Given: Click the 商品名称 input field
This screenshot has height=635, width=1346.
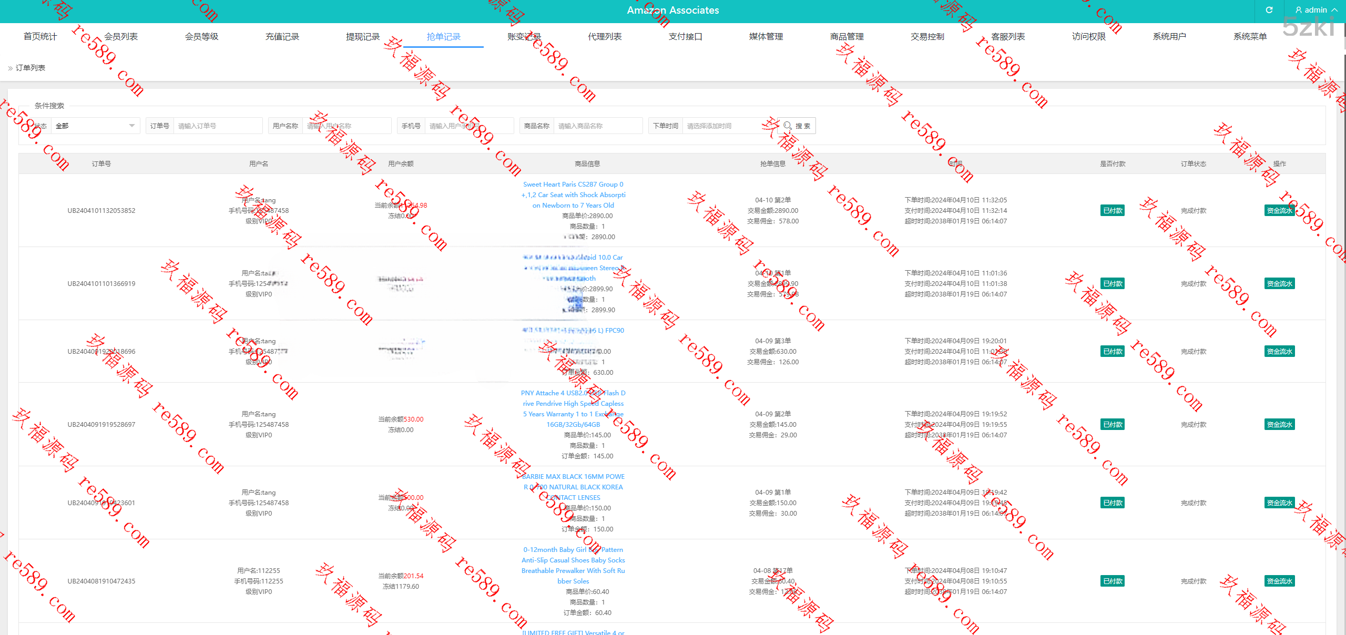Looking at the screenshot, I should click(597, 126).
